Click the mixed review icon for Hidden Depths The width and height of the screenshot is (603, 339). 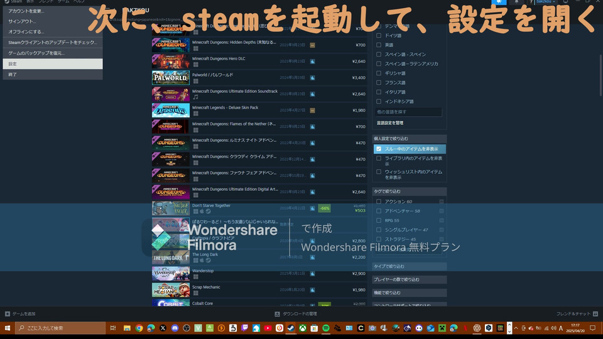(312, 45)
